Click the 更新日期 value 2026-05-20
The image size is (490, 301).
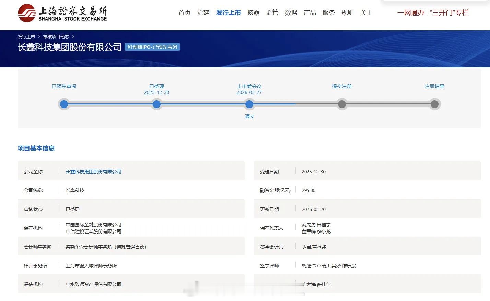pyautogui.click(x=314, y=209)
